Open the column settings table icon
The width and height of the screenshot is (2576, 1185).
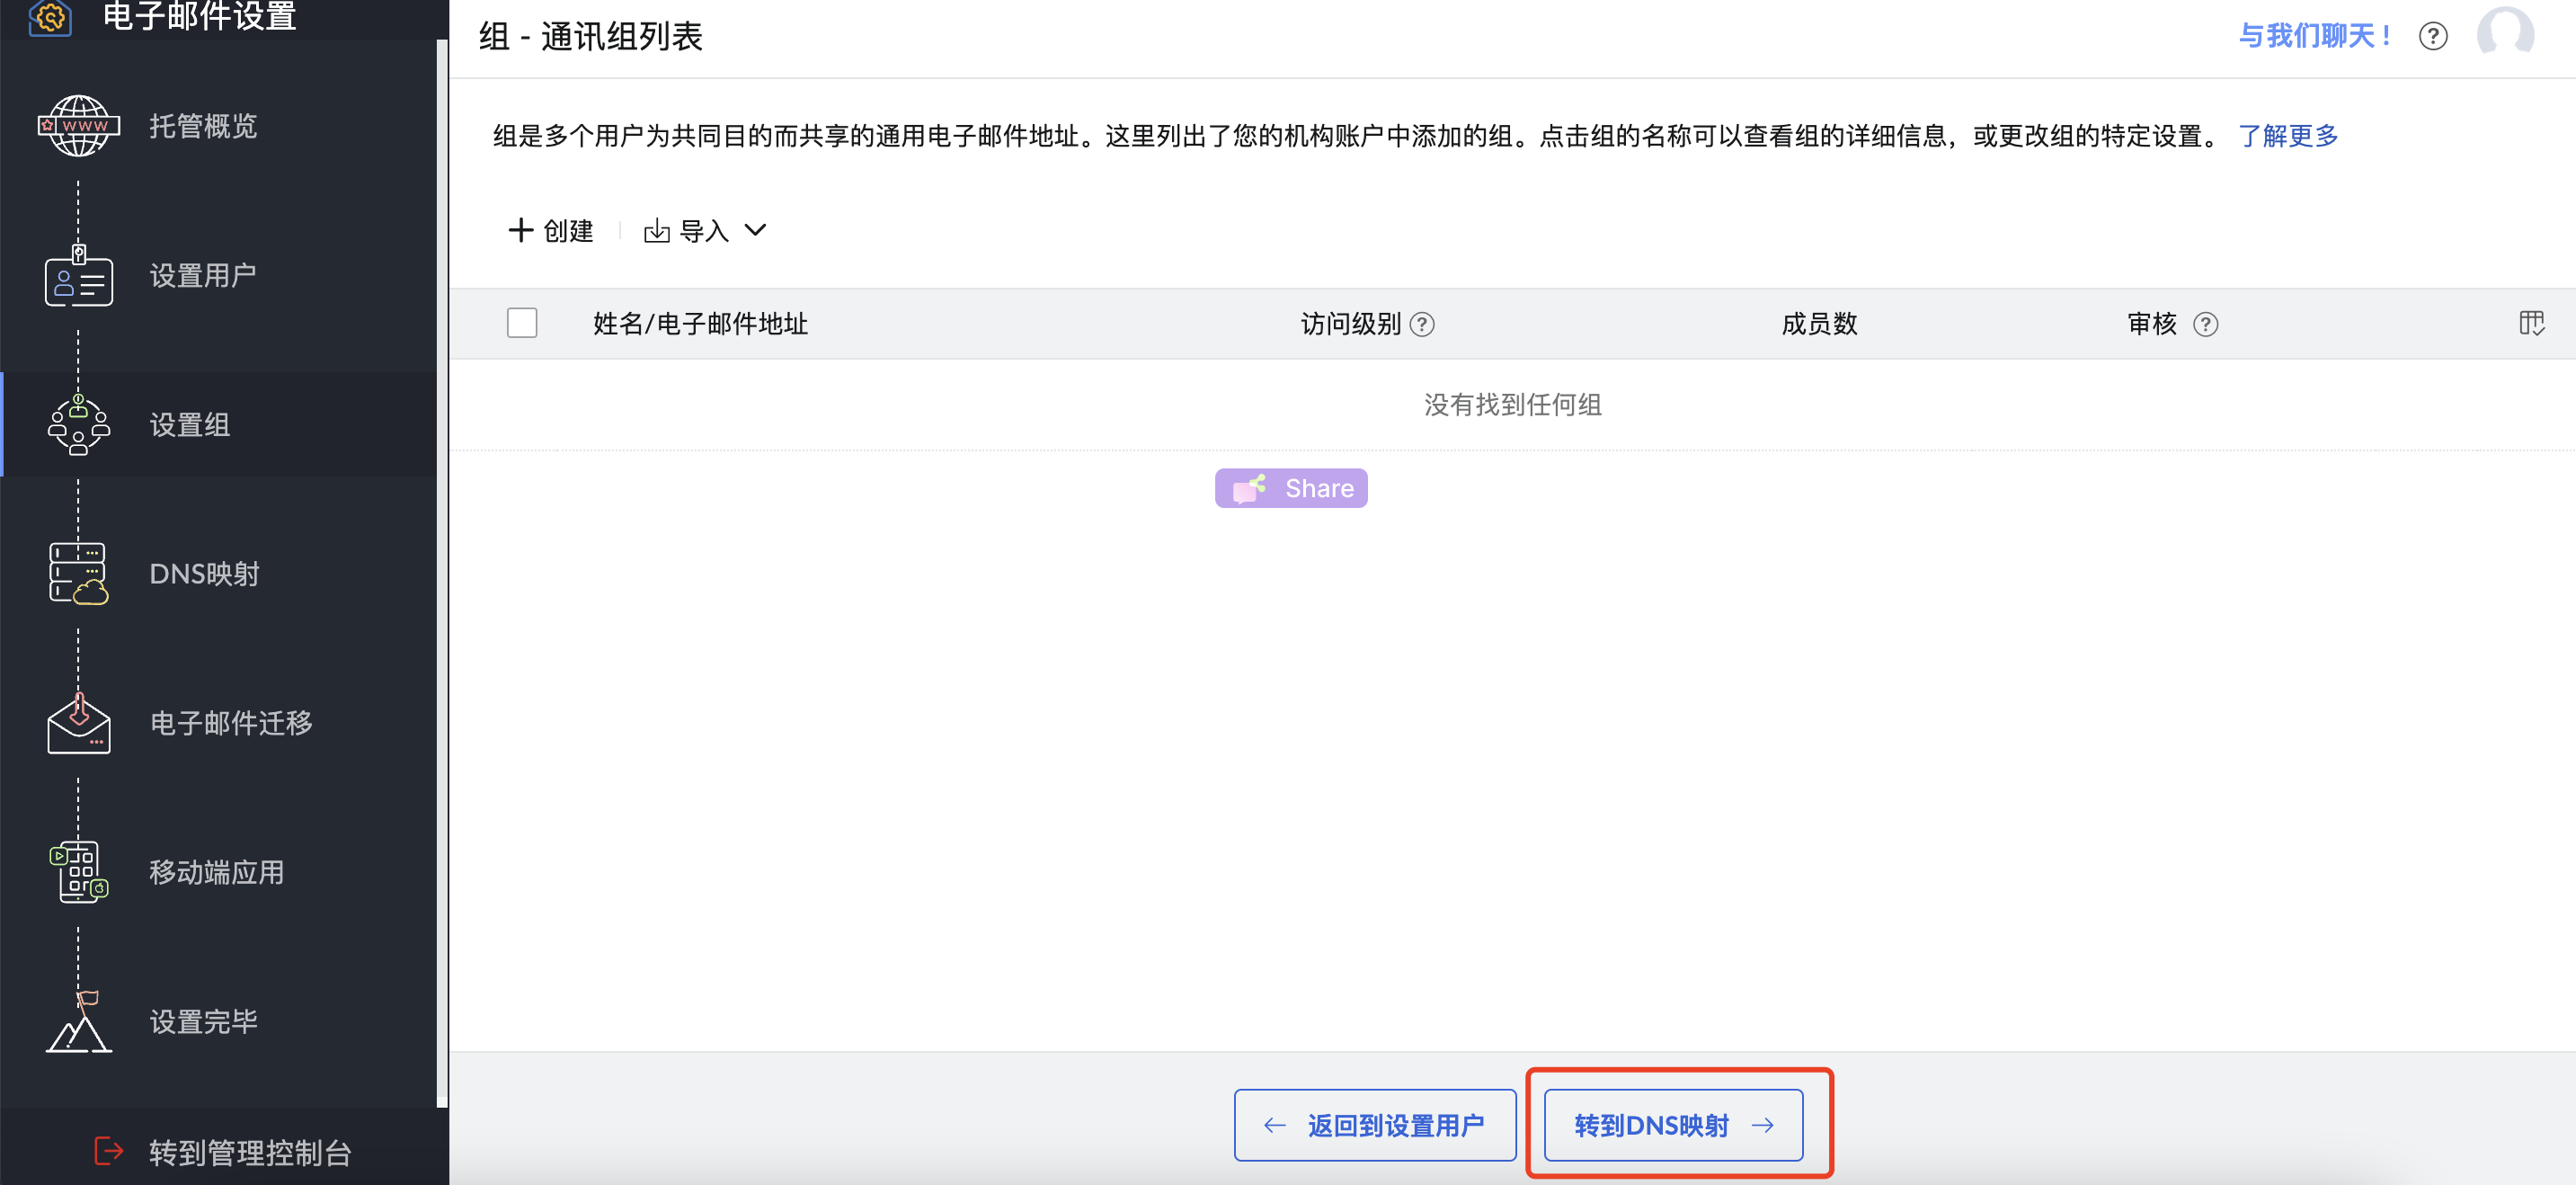2531,323
